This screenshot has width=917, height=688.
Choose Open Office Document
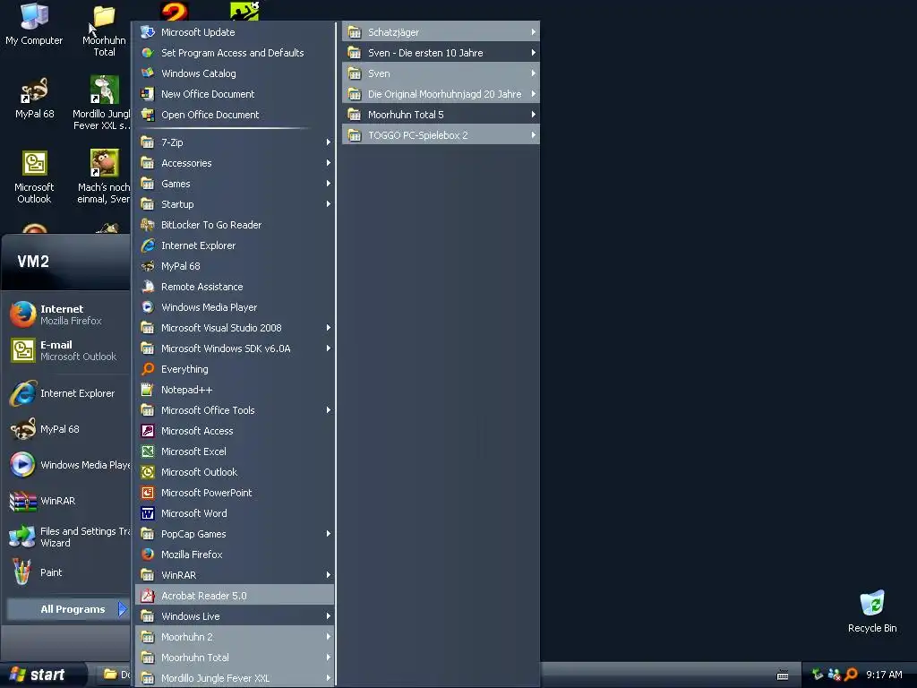[x=235, y=115]
